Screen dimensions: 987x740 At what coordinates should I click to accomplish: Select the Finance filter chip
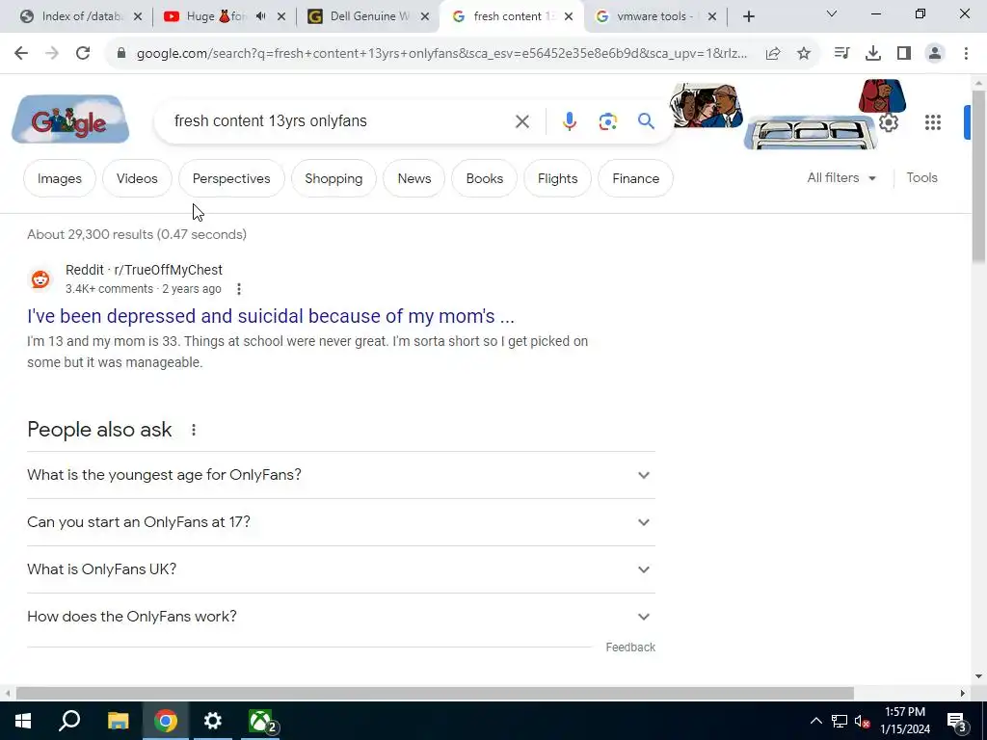click(x=636, y=178)
